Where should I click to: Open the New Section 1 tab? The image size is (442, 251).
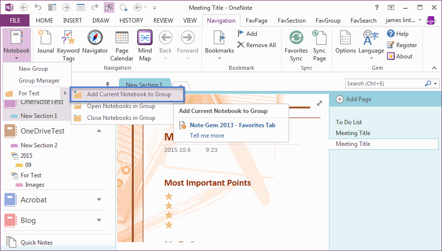tap(145, 84)
